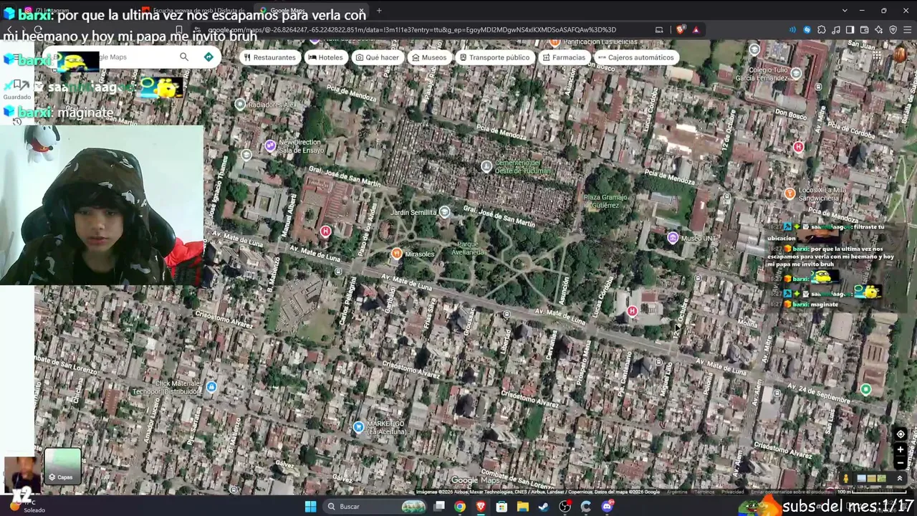Select the Street View pegman

tap(846, 479)
